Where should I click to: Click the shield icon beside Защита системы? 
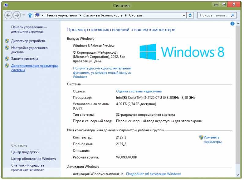coord(7,59)
